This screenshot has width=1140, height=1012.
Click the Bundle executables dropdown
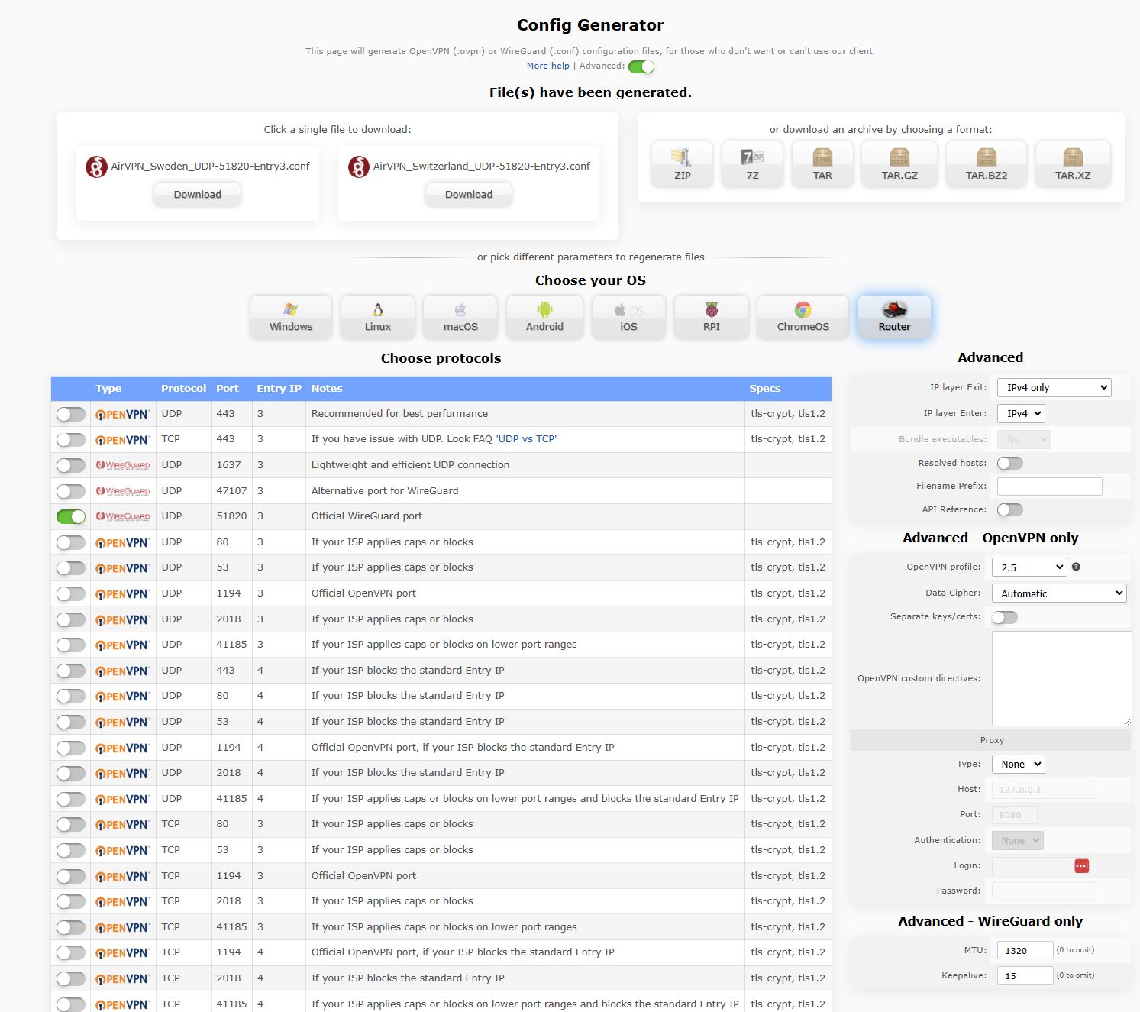click(1024, 439)
